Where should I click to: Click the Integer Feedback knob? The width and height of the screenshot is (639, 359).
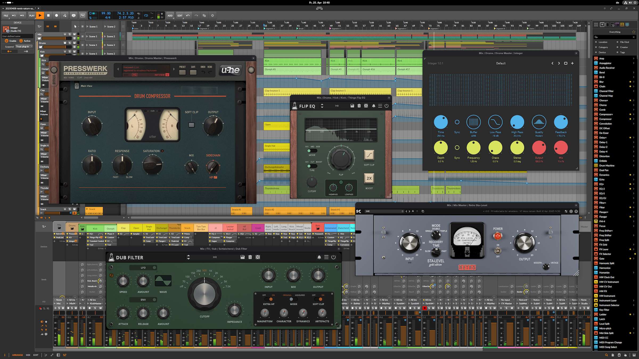(x=561, y=122)
